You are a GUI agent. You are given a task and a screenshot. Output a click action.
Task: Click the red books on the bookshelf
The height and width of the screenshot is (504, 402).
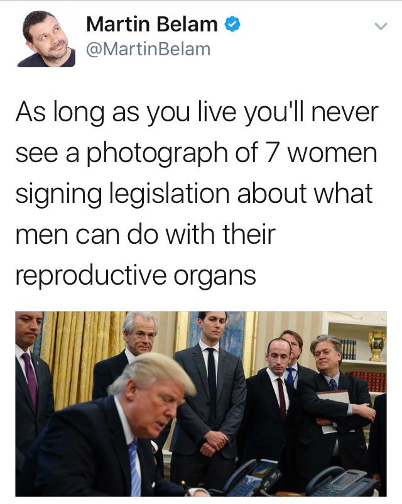tap(369, 381)
